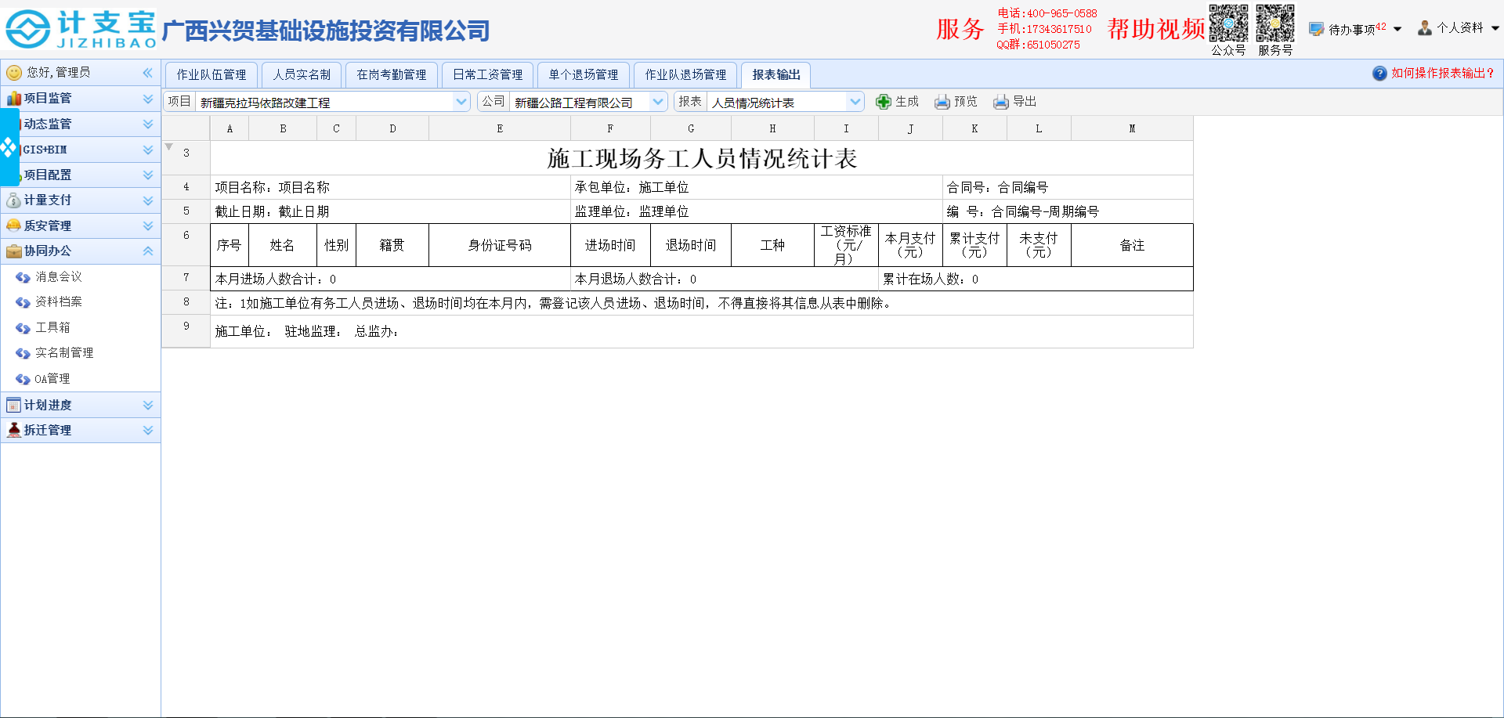Open OA管理 in sidebar
The image size is (1504, 718).
click(x=52, y=379)
